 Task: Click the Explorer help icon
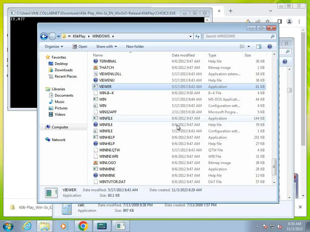click(270, 47)
